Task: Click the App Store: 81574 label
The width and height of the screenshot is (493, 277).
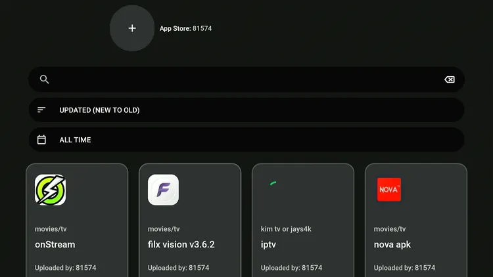Action: [x=185, y=29]
